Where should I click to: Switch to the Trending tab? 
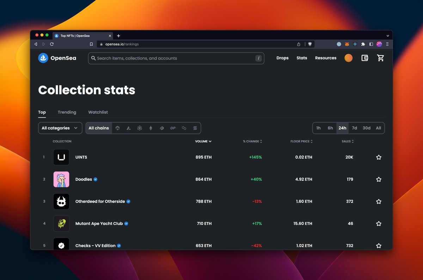click(x=67, y=112)
